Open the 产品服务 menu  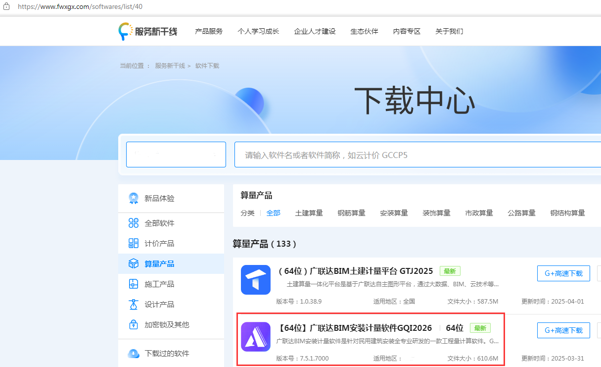[x=209, y=31]
